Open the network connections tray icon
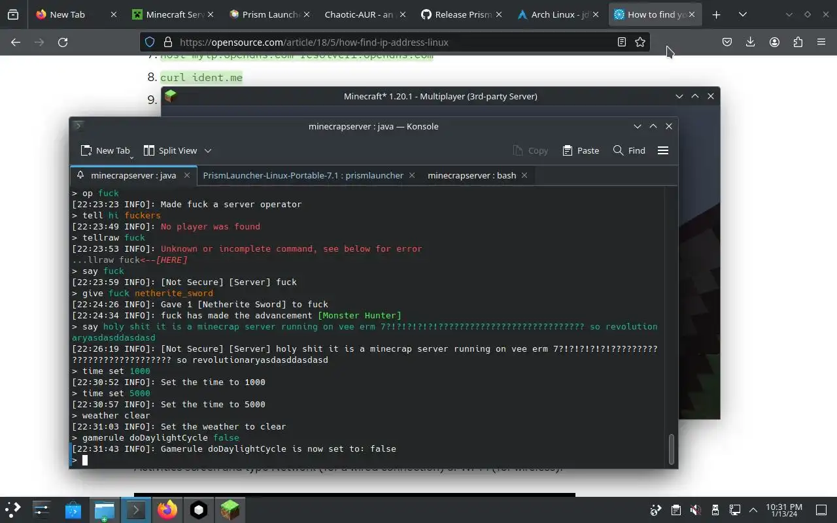Viewport: 837px width, 523px height. pyautogui.click(x=735, y=510)
